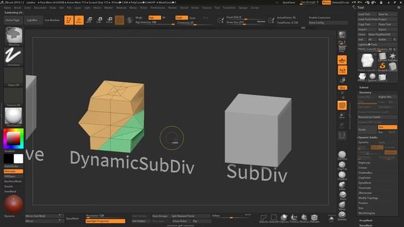Select the black secondary color swatch
Image resolution: width=404 pixels, height=227 pixels.
click(8, 159)
